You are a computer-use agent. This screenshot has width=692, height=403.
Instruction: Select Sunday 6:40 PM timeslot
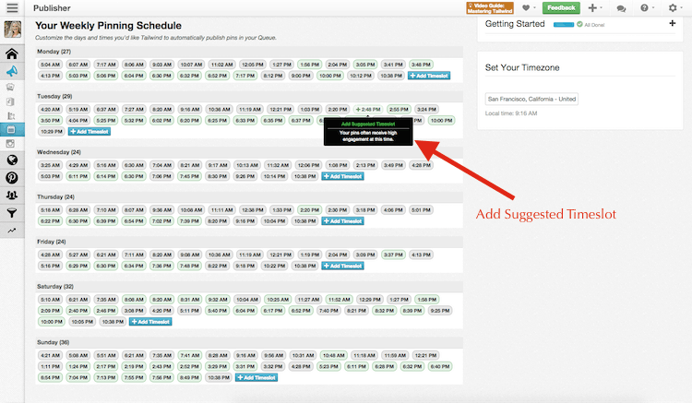pos(440,366)
